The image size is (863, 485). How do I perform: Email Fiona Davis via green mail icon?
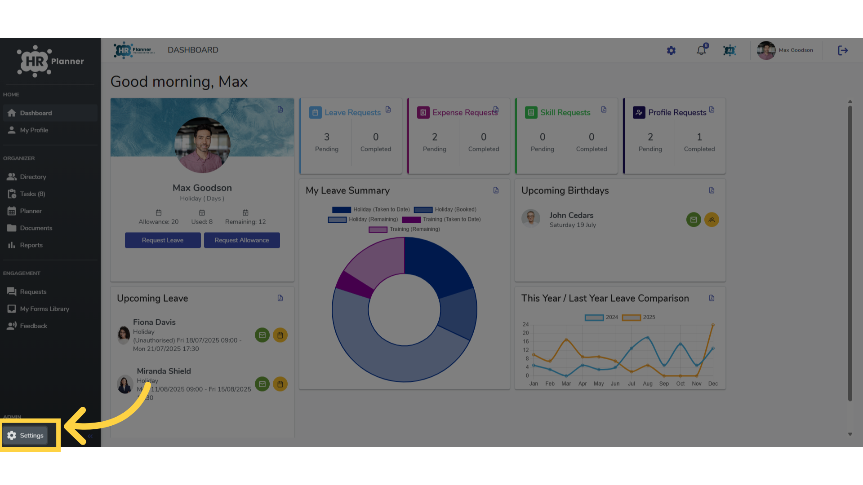point(262,335)
